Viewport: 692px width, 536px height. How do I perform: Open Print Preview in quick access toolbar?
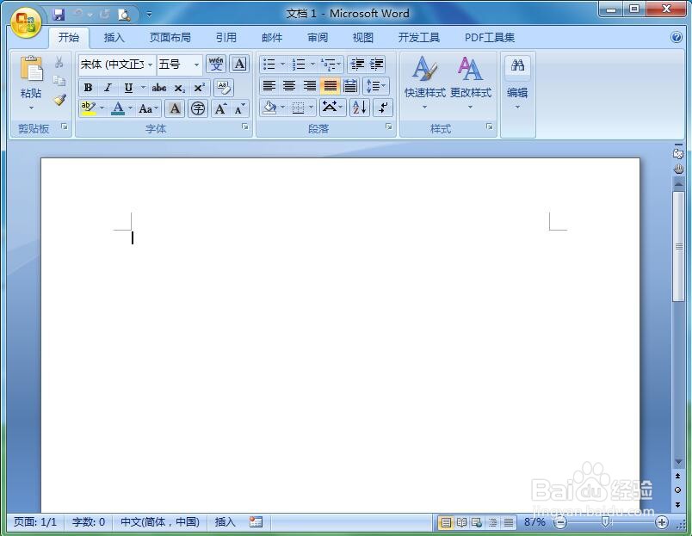coord(124,15)
